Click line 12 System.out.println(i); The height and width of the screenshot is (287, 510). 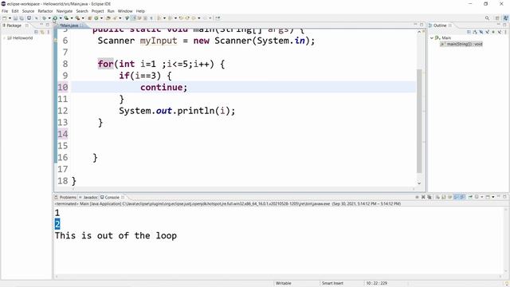[177, 111]
